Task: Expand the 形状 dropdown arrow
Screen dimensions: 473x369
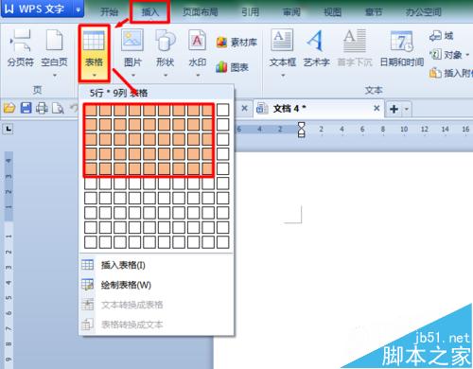Action: pos(166,76)
